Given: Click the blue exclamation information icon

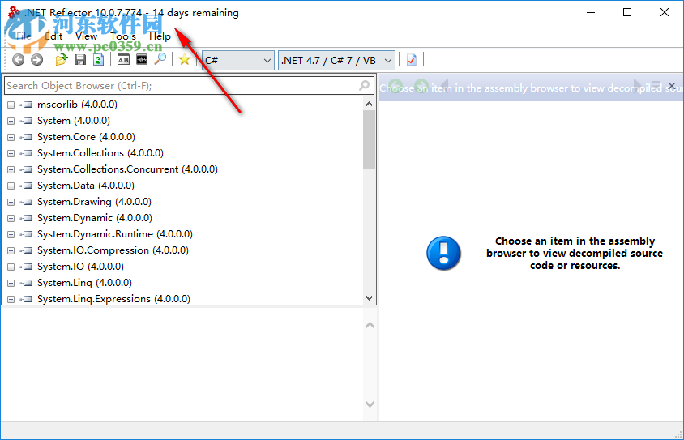Looking at the screenshot, I should 443,254.
